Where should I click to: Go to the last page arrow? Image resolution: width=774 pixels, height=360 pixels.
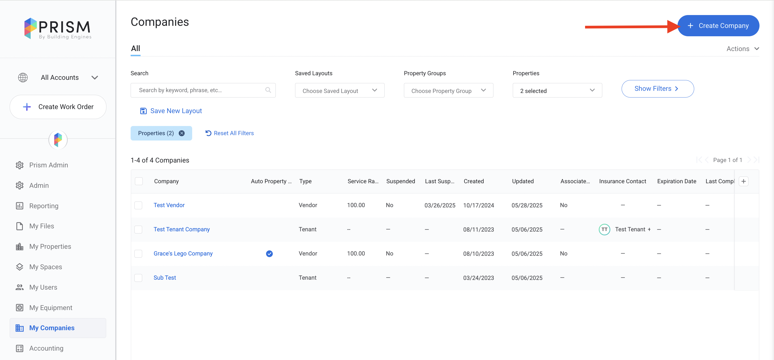click(x=756, y=160)
